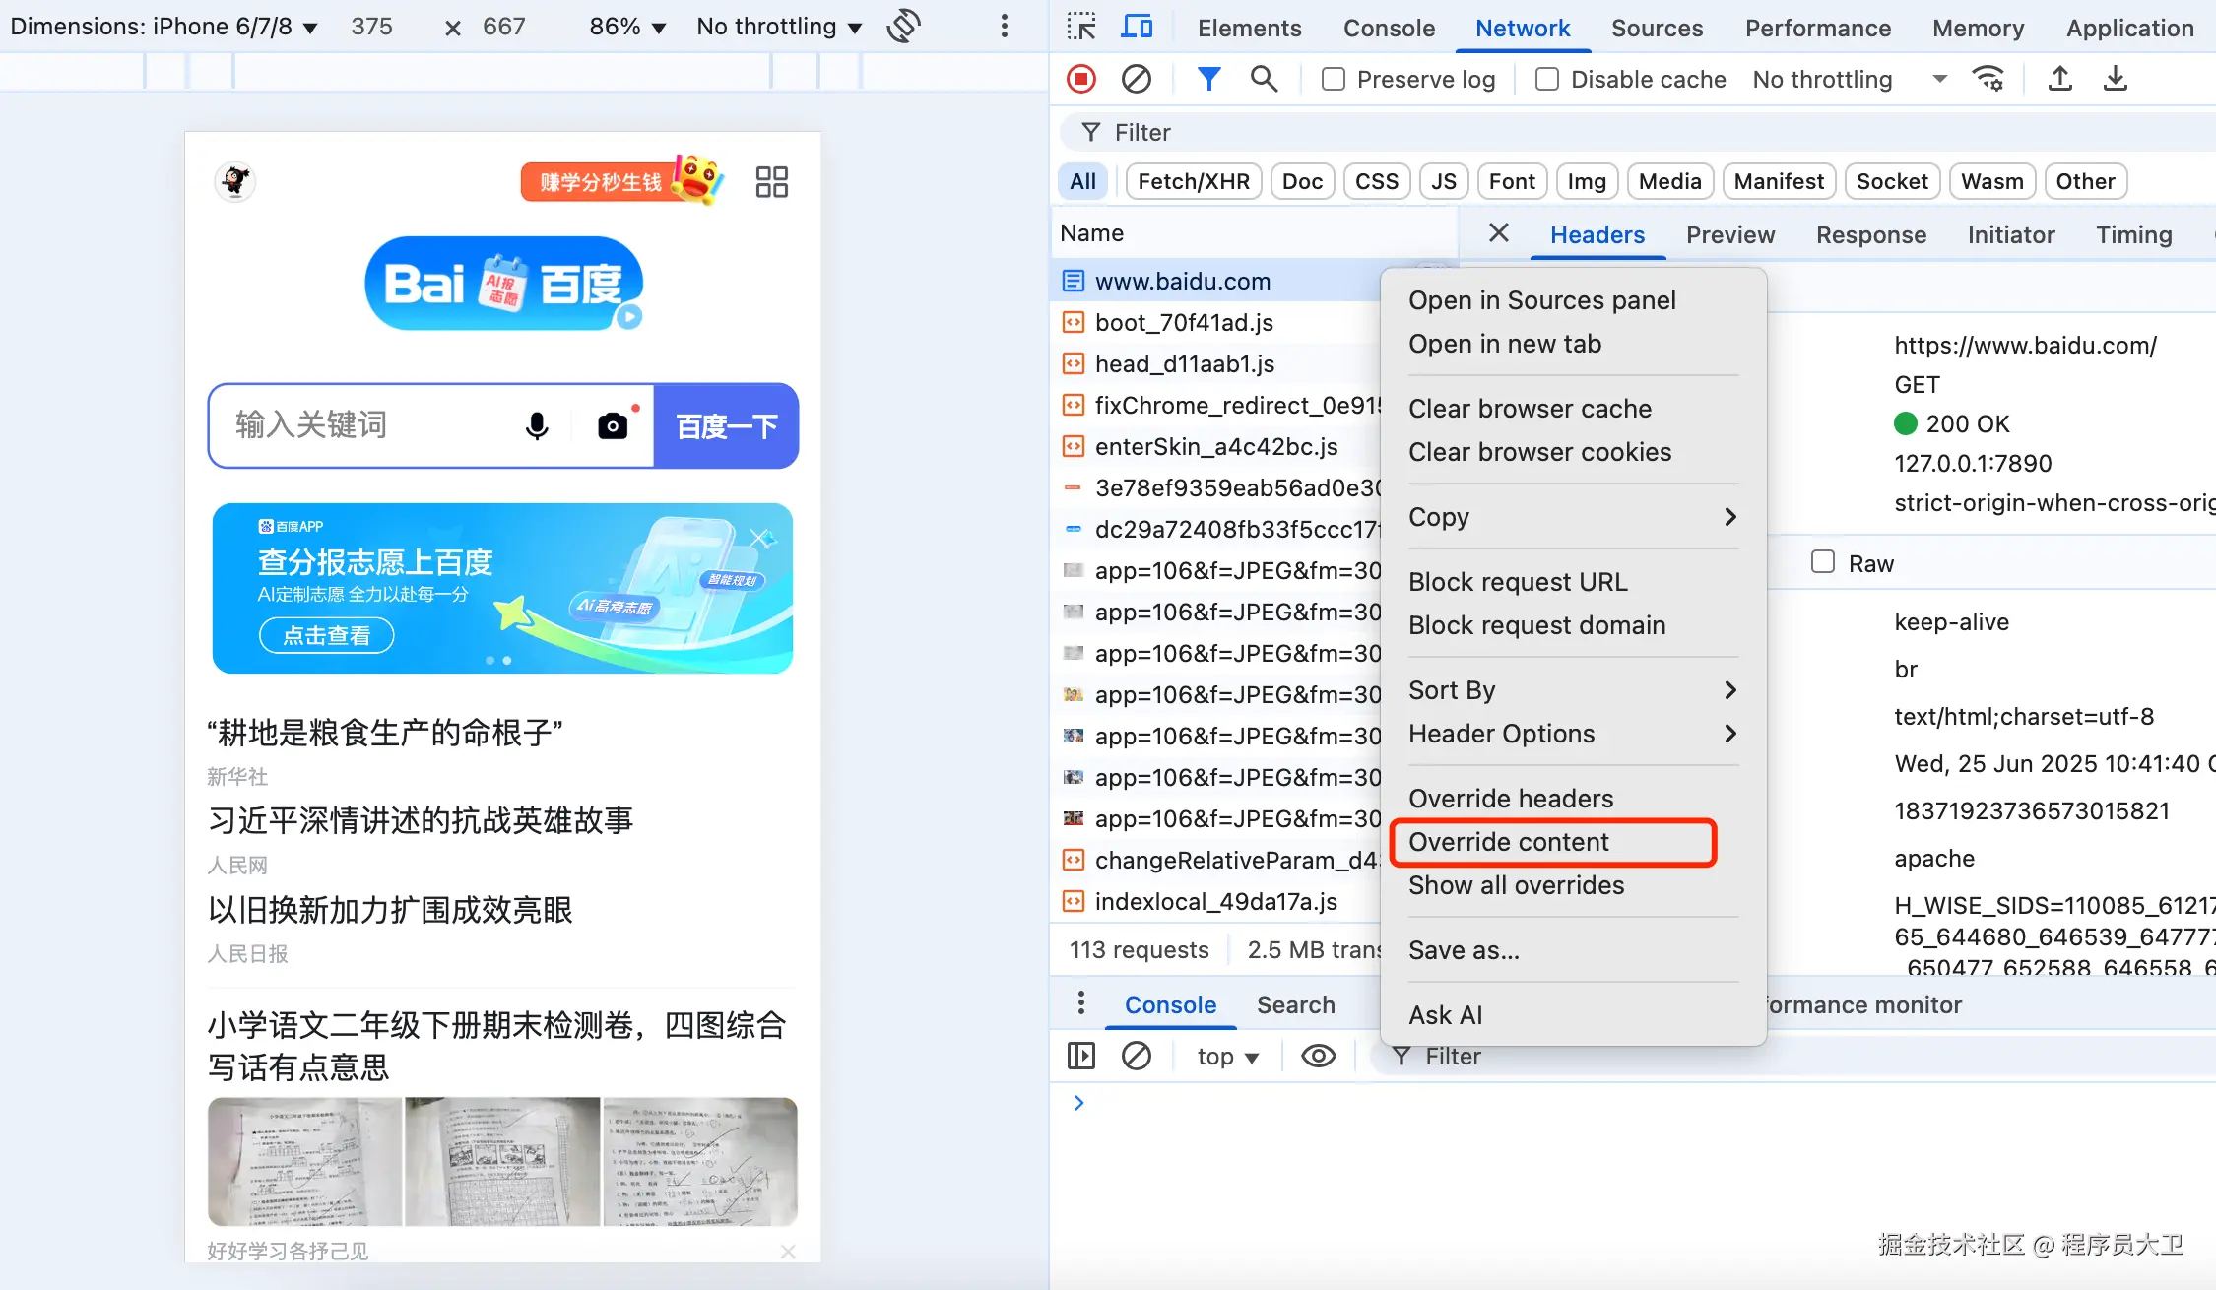Switch to the Response tab

(x=1870, y=234)
